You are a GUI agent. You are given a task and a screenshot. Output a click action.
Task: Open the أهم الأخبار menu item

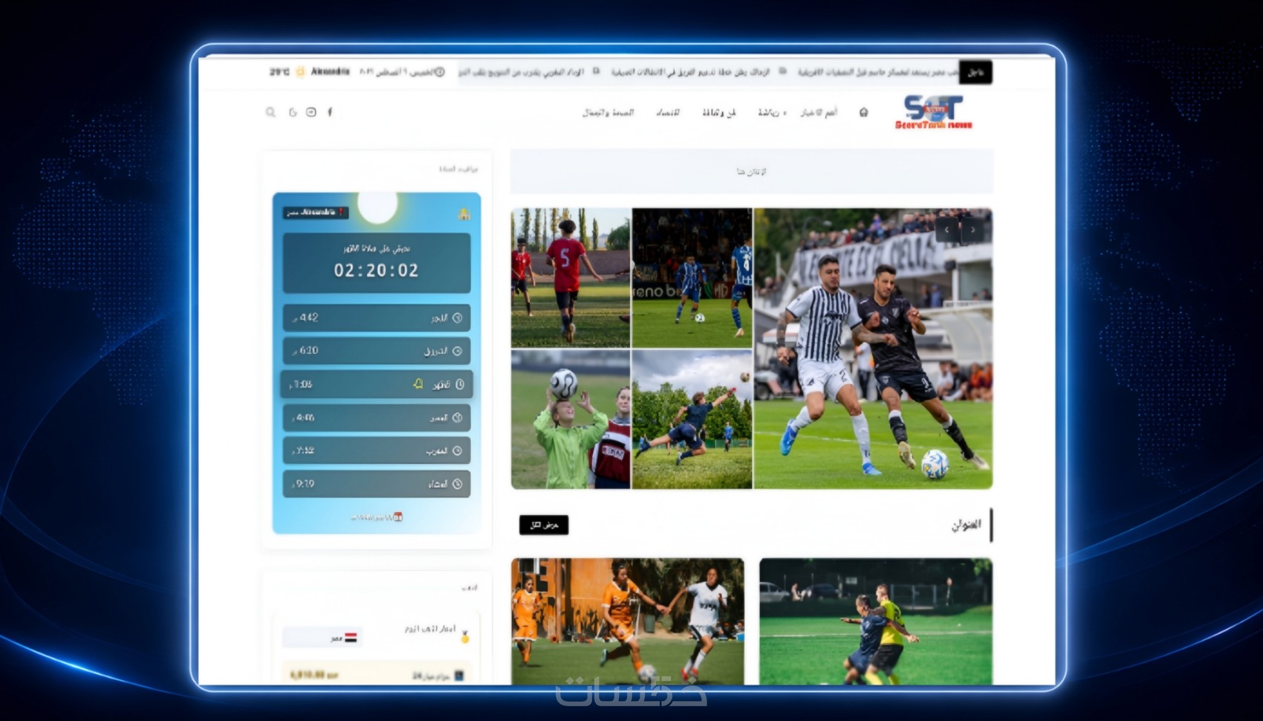[x=818, y=112]
